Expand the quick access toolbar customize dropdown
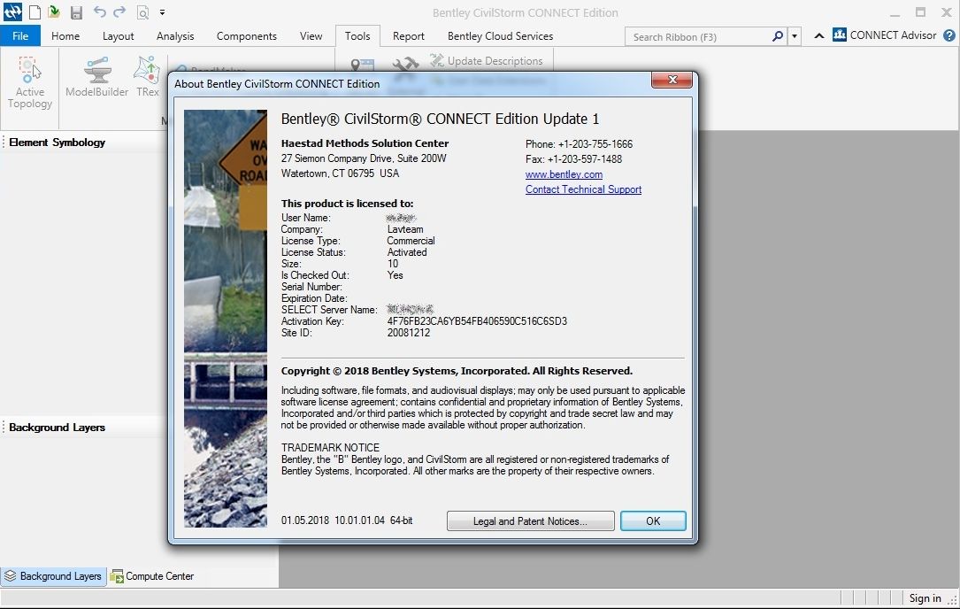The height and width of the screenshot is (609, 960). 163,12
